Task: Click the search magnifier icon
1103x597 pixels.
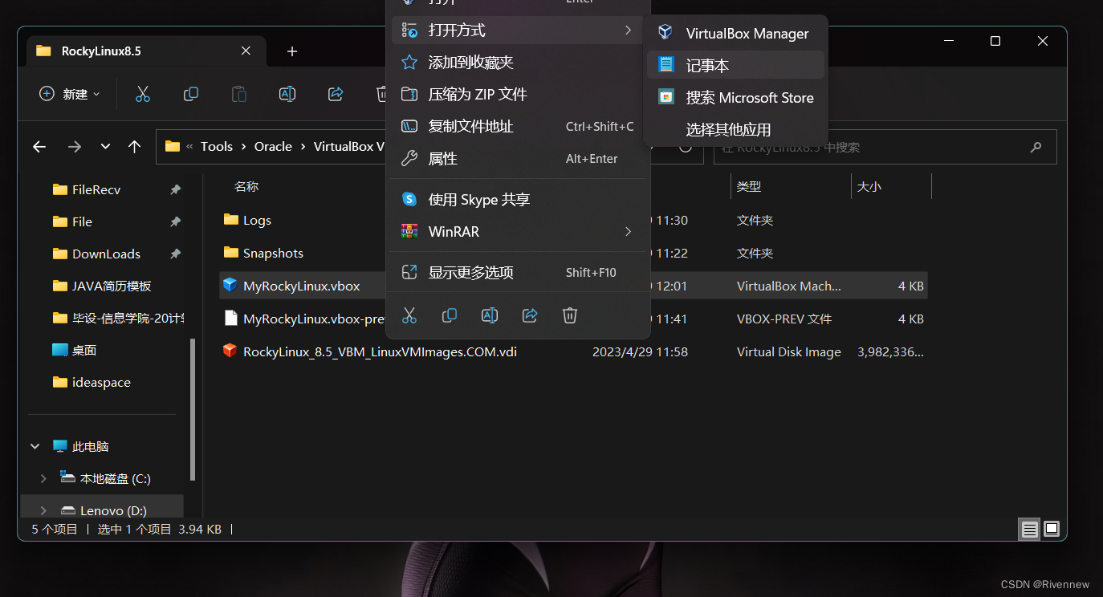Action: point(1036,148)
